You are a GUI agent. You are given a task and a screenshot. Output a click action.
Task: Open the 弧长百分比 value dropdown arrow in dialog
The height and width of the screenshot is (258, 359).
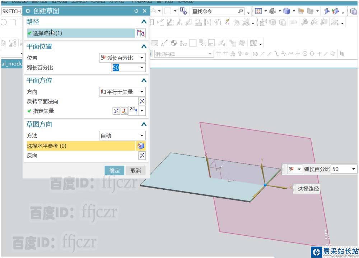click(142, 68)
